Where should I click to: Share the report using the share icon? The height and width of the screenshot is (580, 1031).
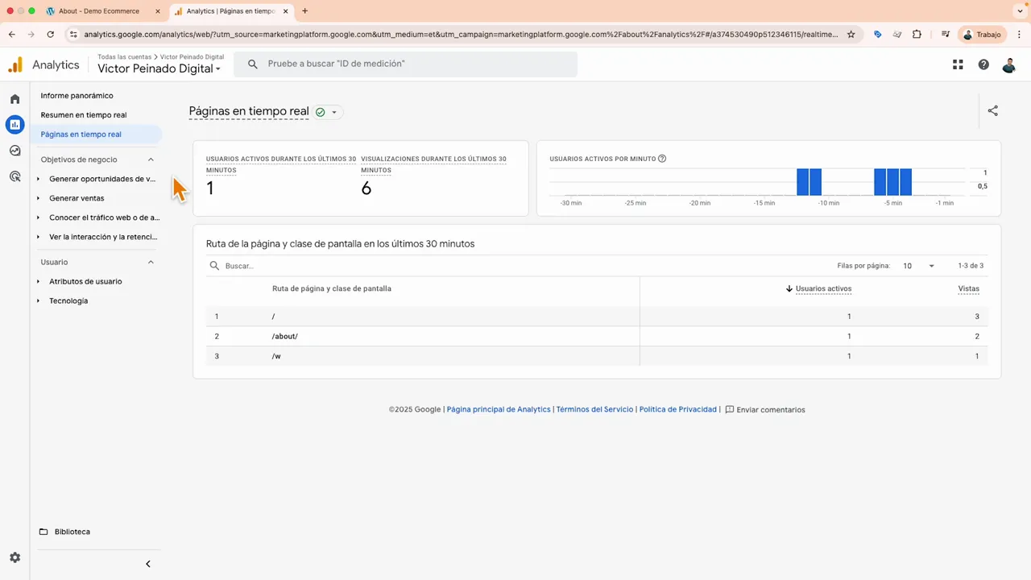click(x=993, y=111)
